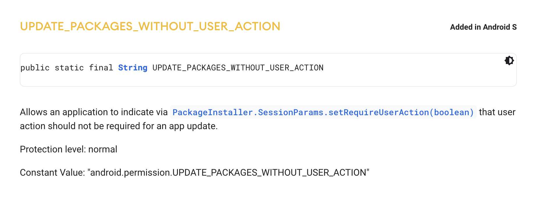Click the Allows an application to indicate text
The height and width of the screenshot is (203, 539).
94,112
